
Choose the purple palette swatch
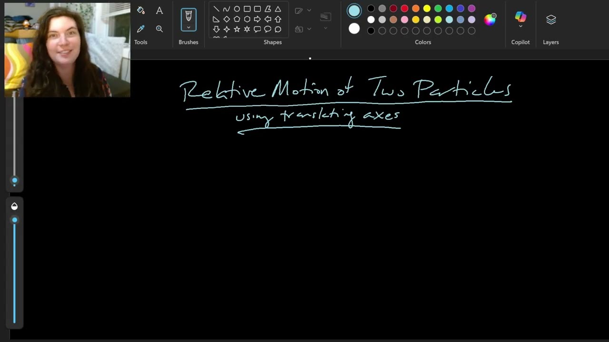click(x=471, y=9)
